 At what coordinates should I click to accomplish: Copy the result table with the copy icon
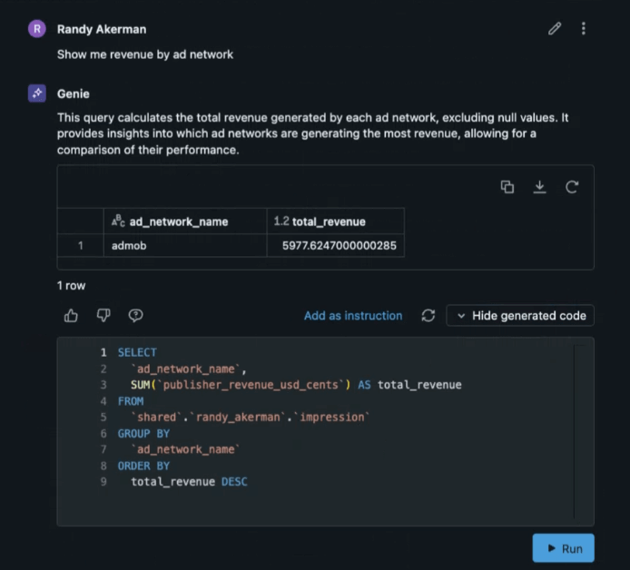click(507, 187)
